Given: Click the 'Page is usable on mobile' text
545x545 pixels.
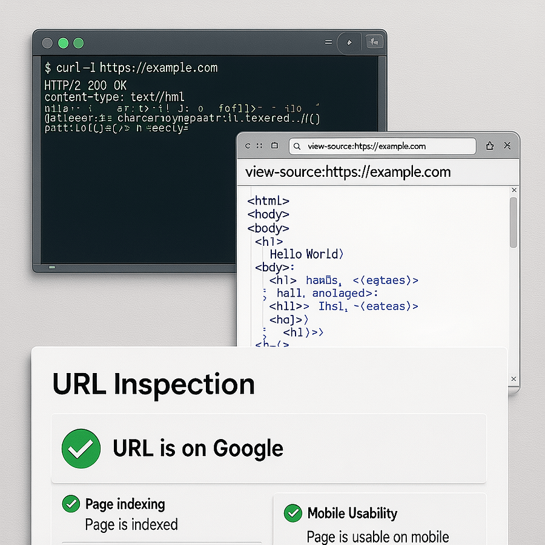Looking at the screenshot, I should click(378, 537).
